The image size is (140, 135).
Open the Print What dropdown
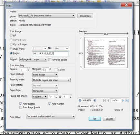51,116
